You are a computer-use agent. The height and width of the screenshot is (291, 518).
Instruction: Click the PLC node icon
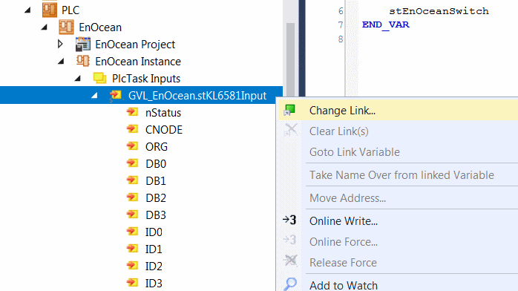coord(50,10)
